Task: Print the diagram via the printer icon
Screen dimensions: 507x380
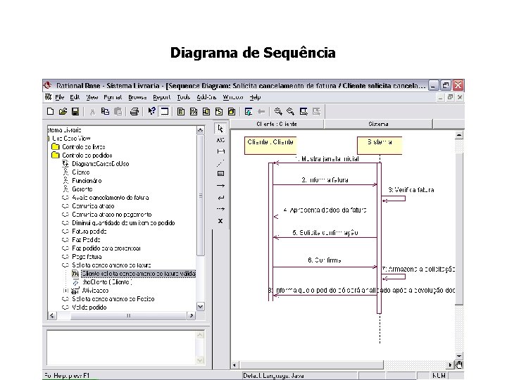Action: (x=134, y=111)
